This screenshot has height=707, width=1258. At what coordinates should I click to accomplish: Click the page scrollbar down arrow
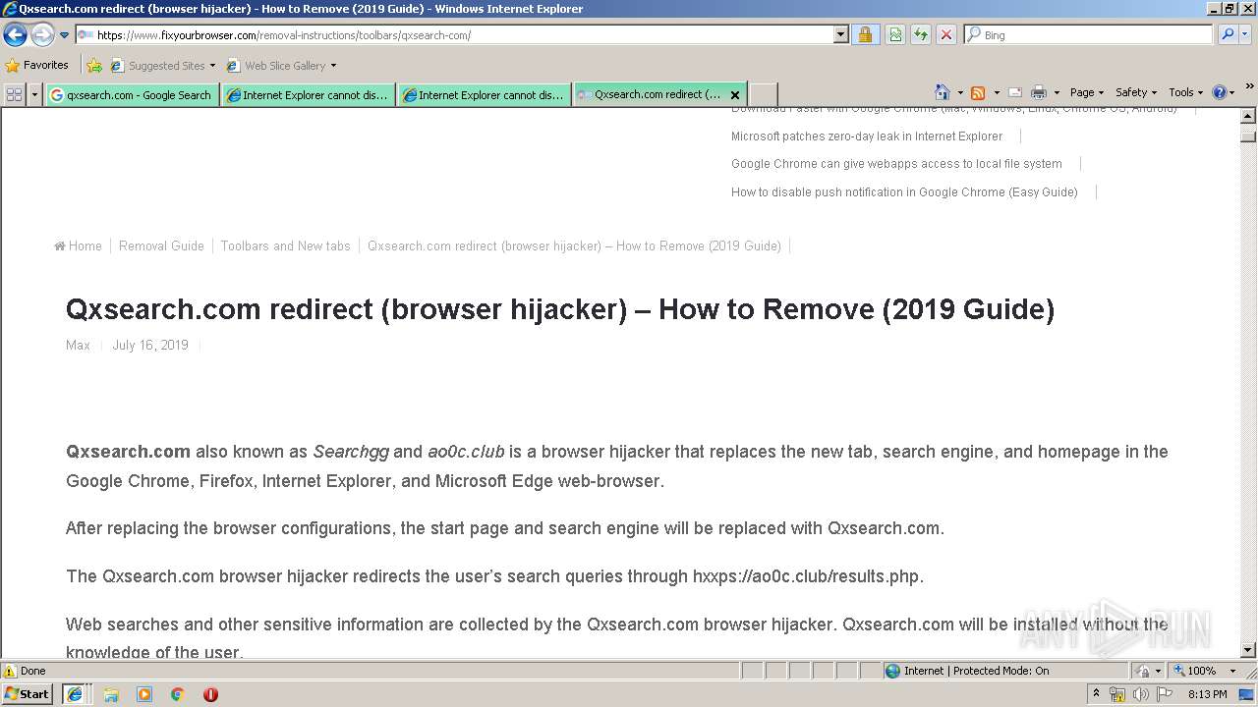[1248, 650]
